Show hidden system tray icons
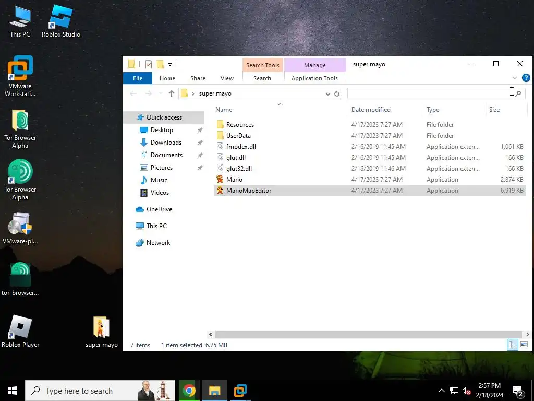The height and width of the screenshot is (401, 534). tap(441, 391)
